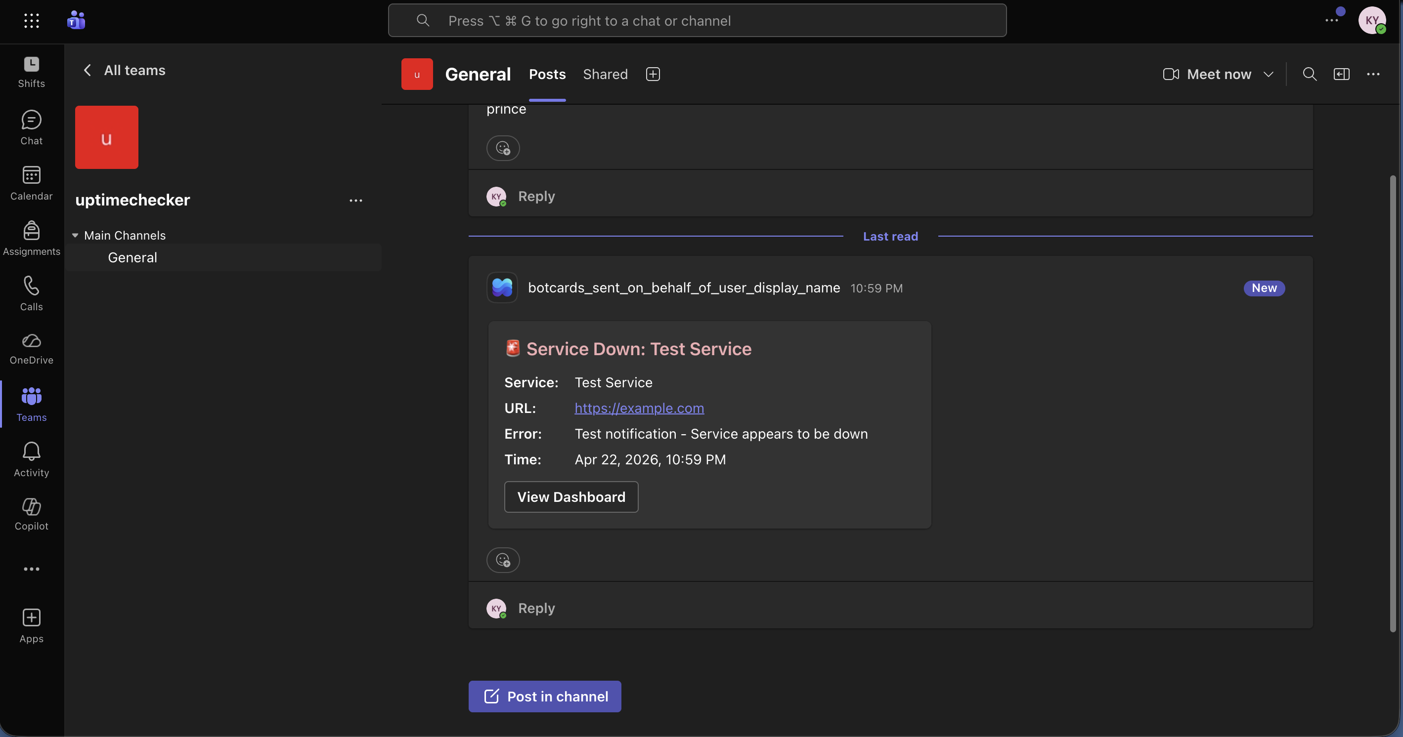Show more apps ellipsis in sidebar

pos(32,569)
